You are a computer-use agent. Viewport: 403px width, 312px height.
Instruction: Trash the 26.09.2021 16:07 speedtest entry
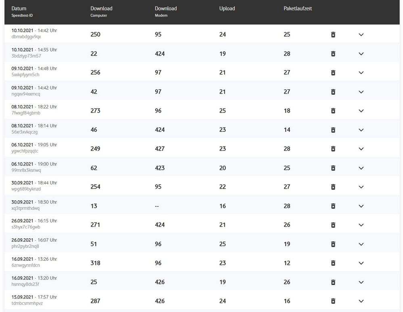point(333,244)
